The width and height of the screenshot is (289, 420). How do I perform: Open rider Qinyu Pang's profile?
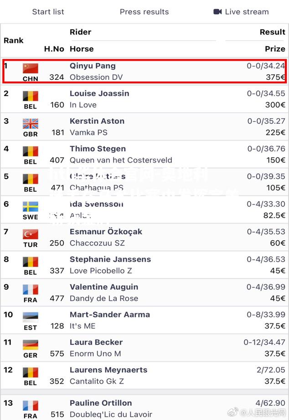(x=93, y=66)
